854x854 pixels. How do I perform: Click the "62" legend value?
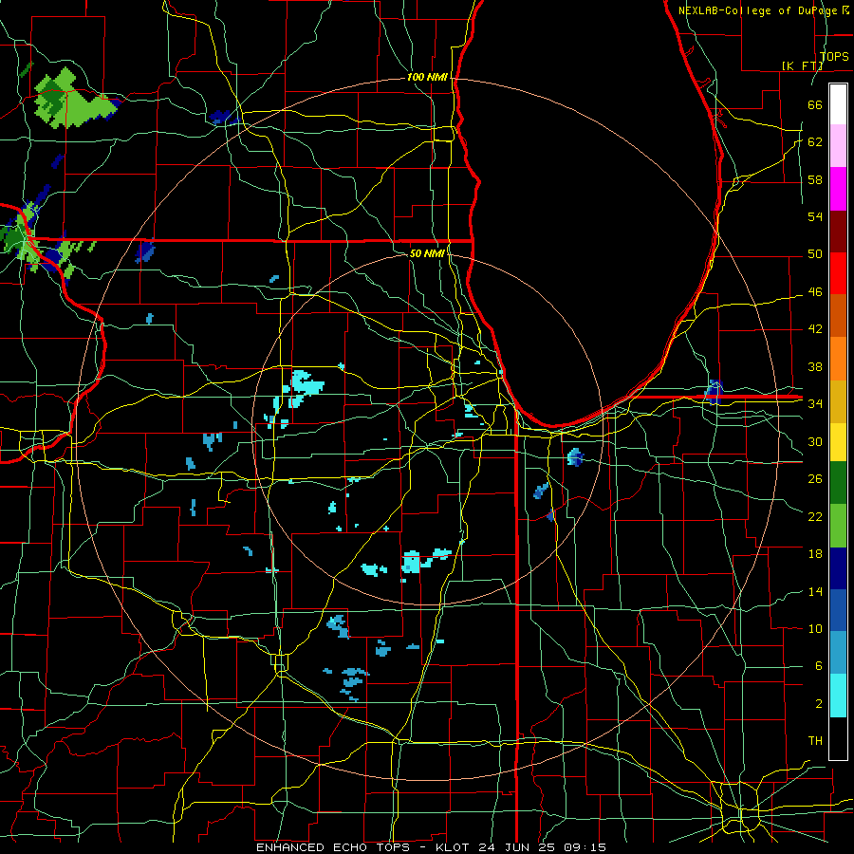click(815, 141)
